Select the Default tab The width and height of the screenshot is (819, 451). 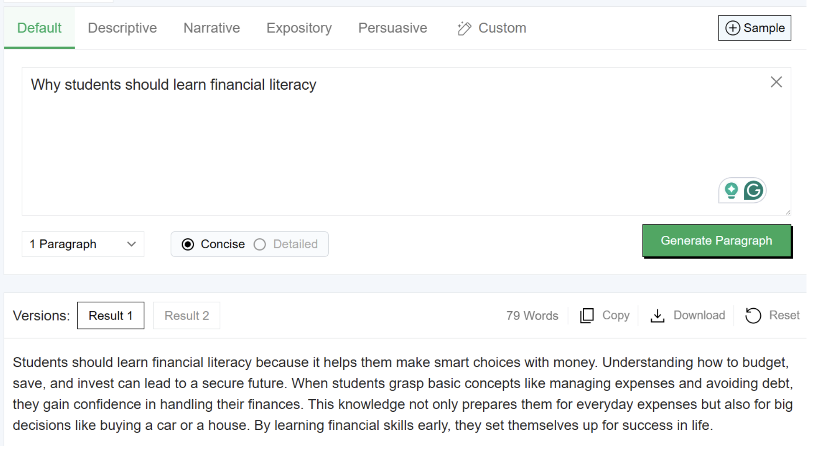pyautogui.click(x=39, y=28)
